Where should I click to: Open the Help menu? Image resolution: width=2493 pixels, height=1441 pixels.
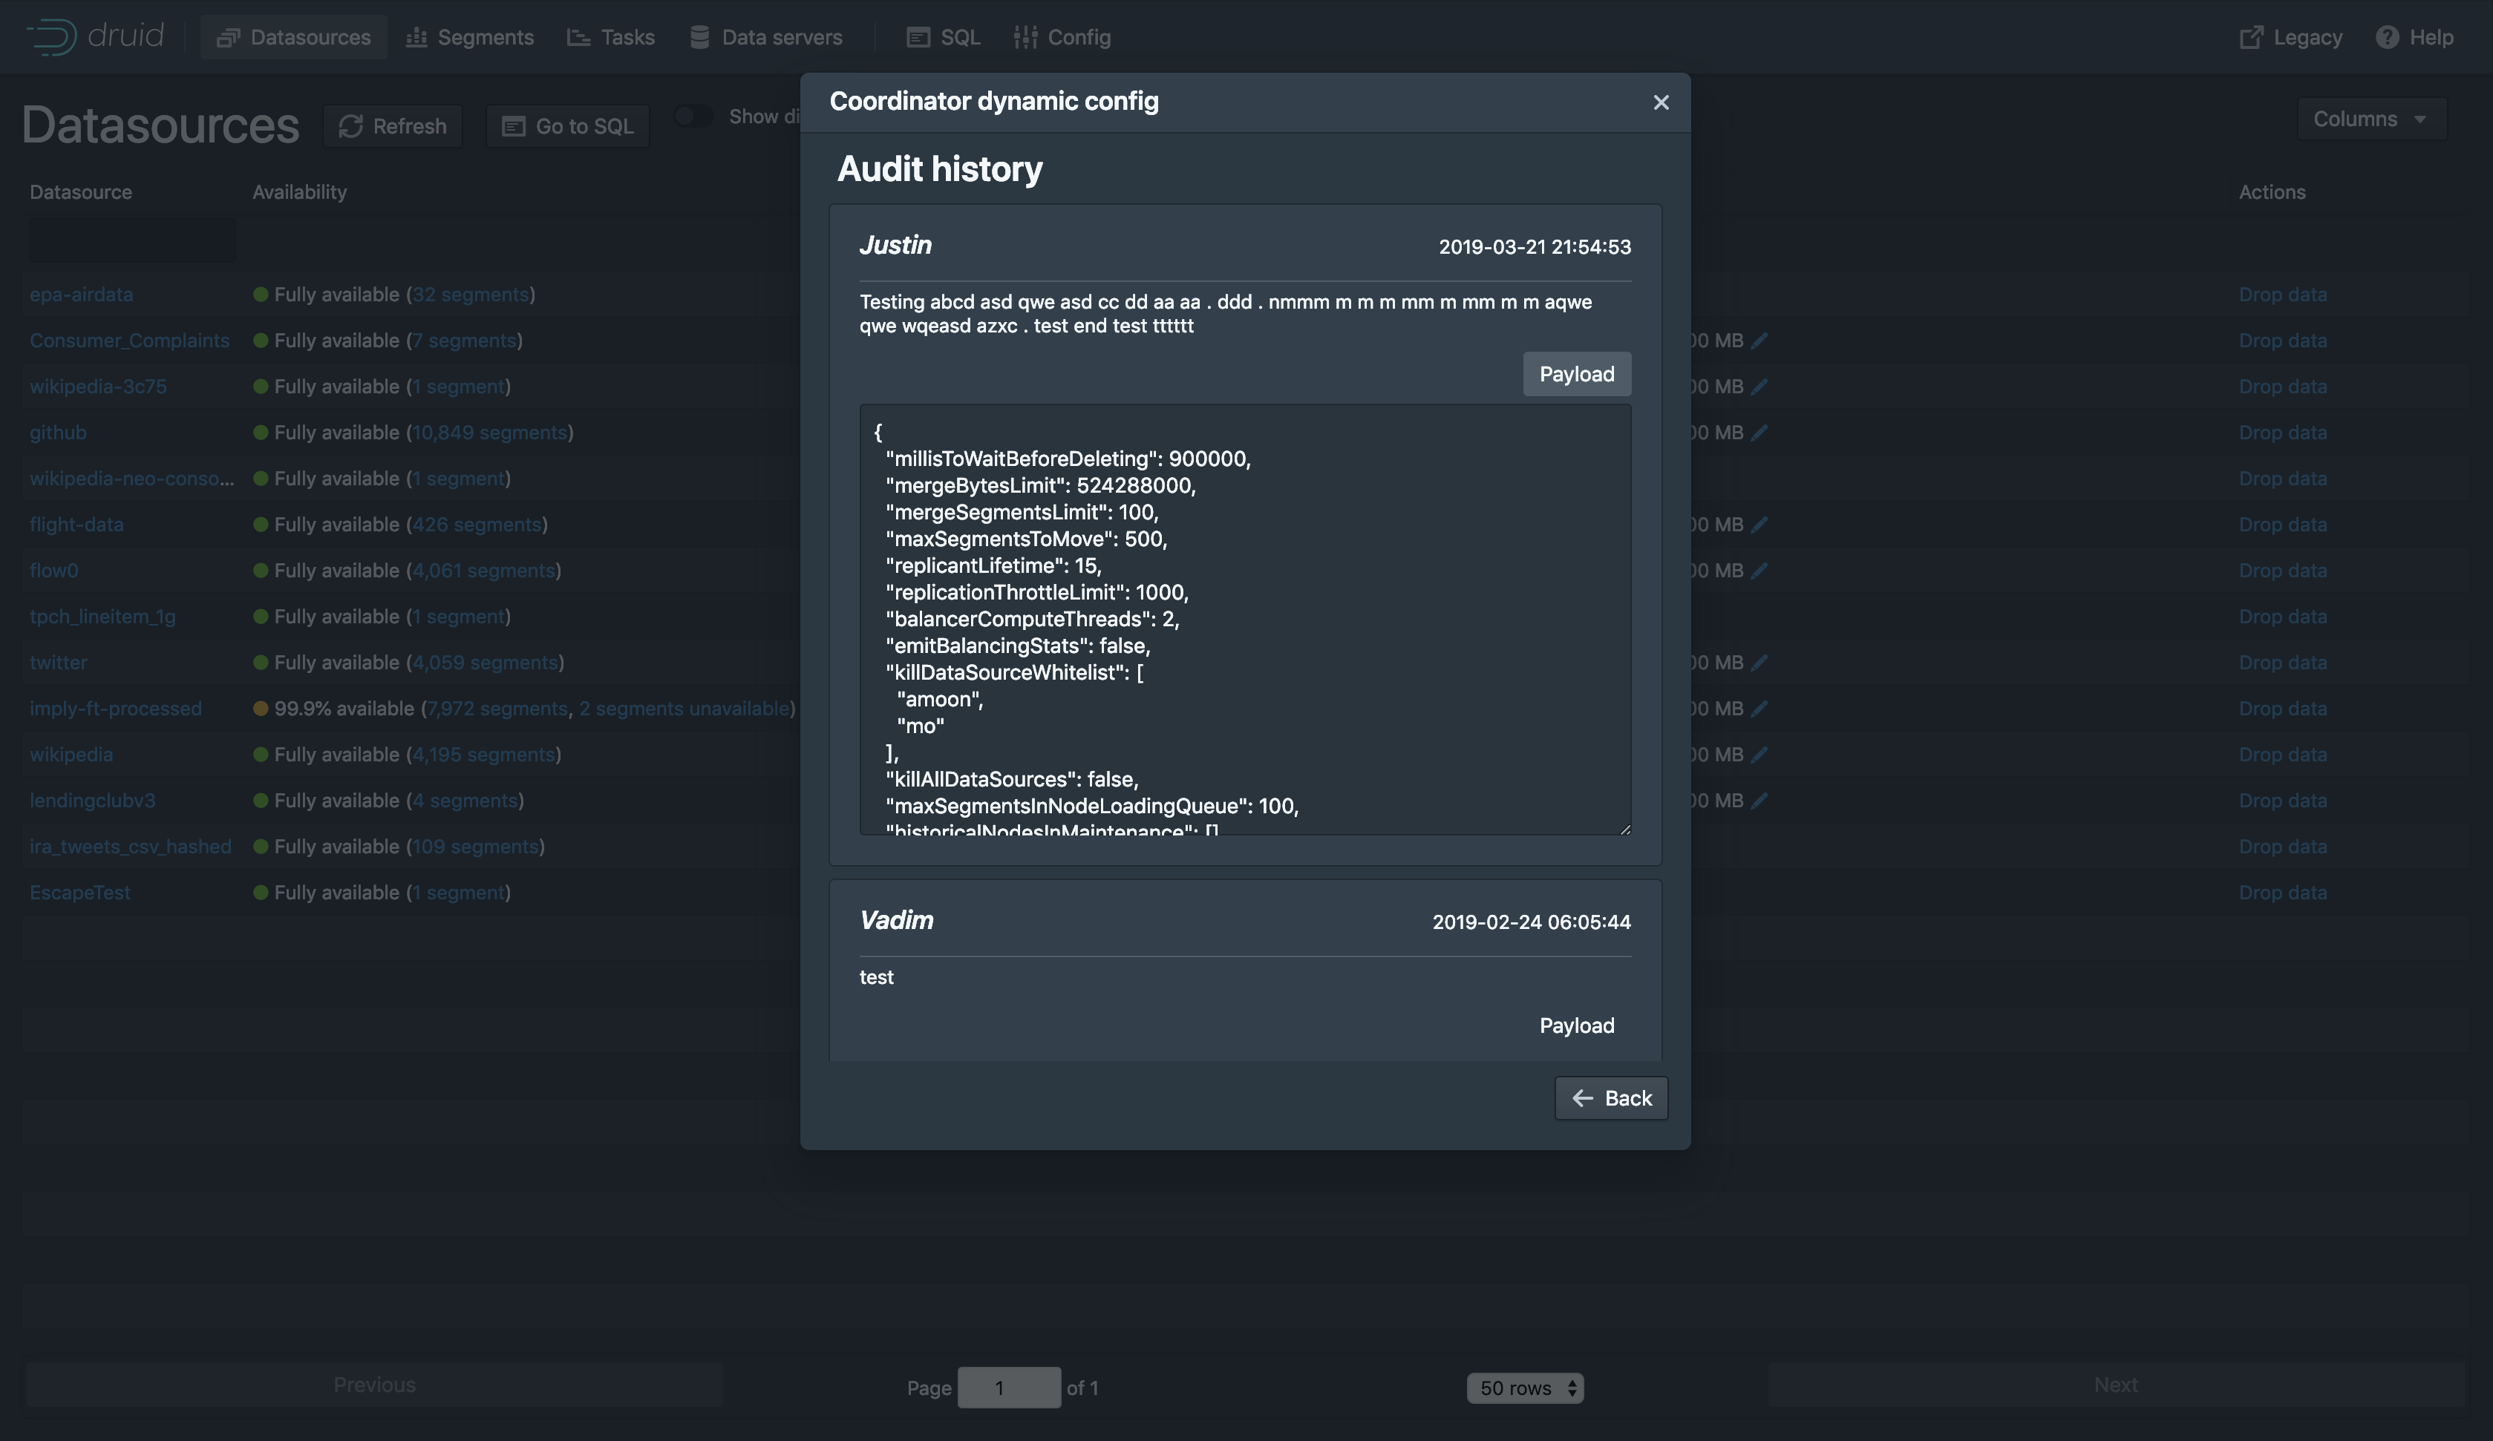[2414, 38]
